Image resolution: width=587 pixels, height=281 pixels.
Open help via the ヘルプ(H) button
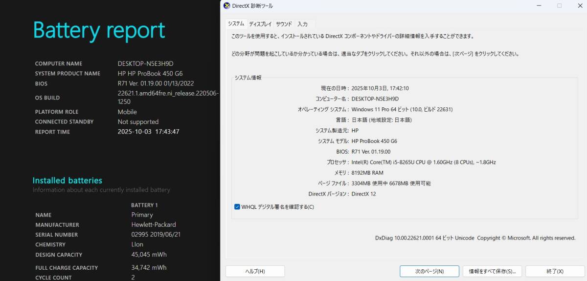255,271
